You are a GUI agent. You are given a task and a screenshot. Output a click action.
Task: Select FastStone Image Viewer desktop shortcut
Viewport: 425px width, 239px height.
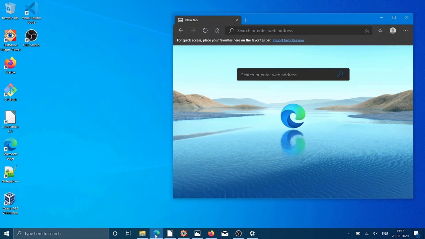click(10, 40)
